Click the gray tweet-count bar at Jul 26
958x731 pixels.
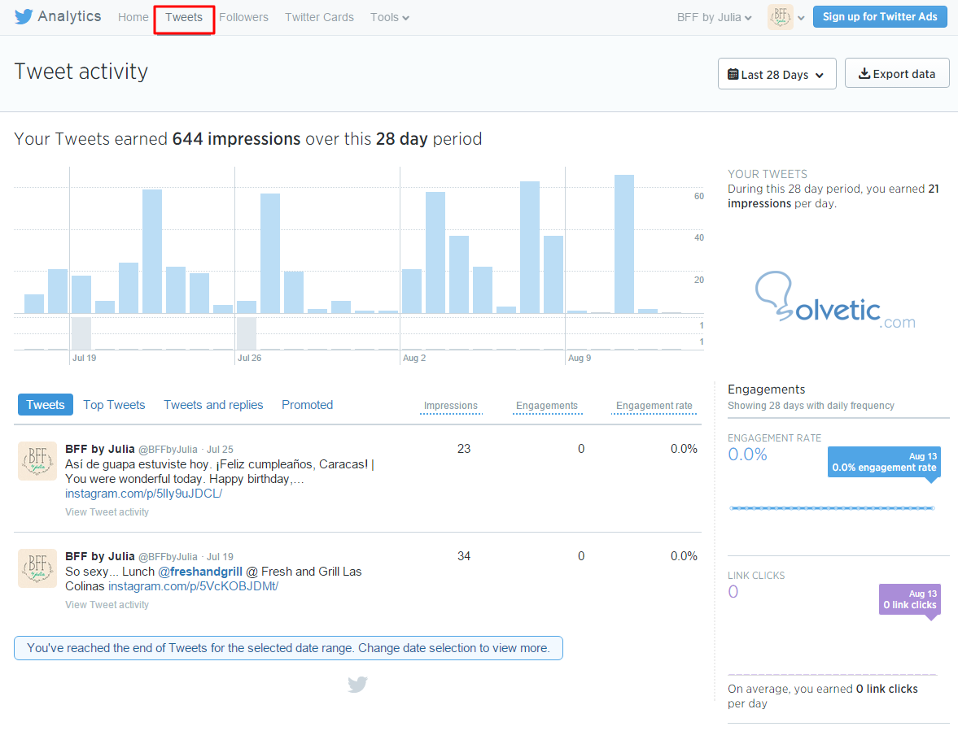click(247, 333)
